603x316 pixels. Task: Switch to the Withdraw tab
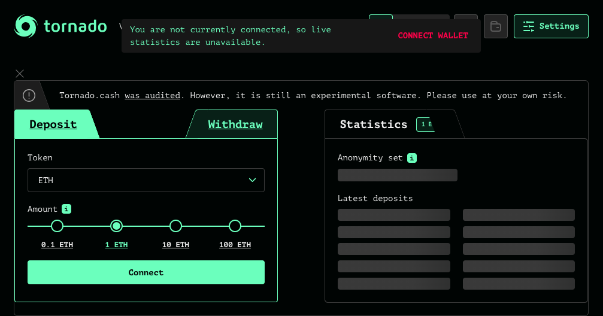click(x=235, y=124)
